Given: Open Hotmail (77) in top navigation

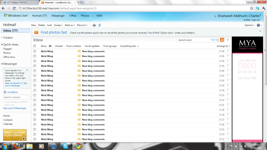Looking at the screenshot, I should 39,16.
